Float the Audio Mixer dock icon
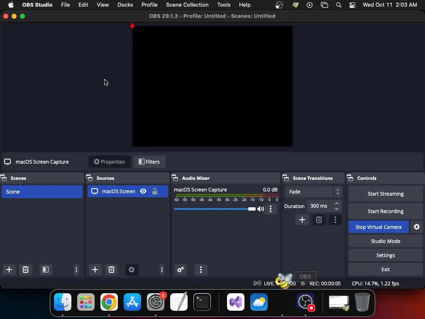 [175, 178]
